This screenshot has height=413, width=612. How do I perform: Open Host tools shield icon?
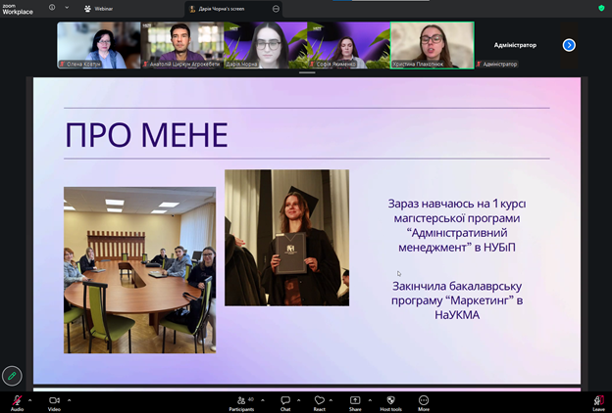(390, 401)
